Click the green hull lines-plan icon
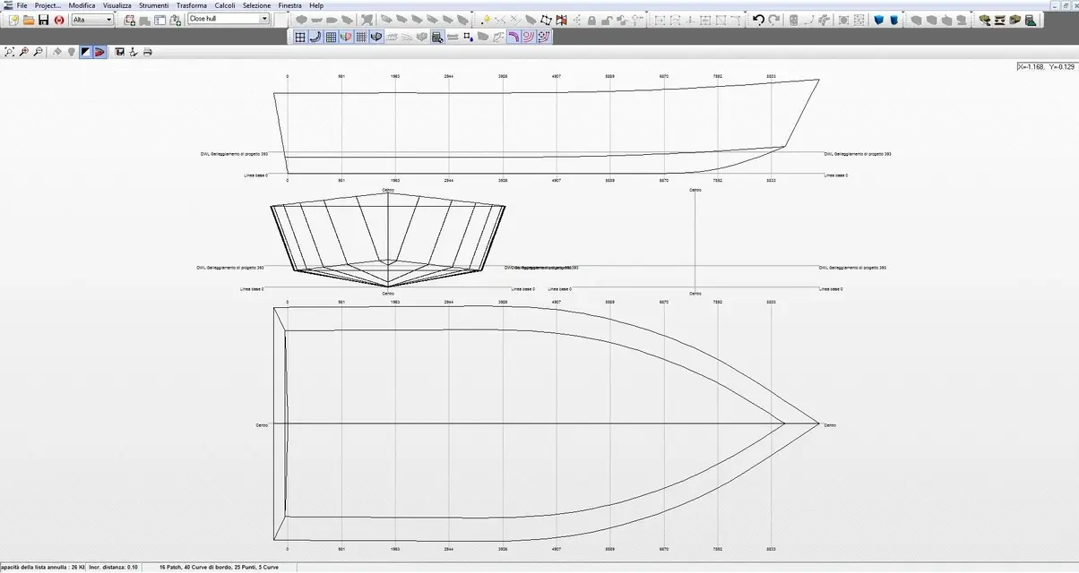 [x=984, y=20]
